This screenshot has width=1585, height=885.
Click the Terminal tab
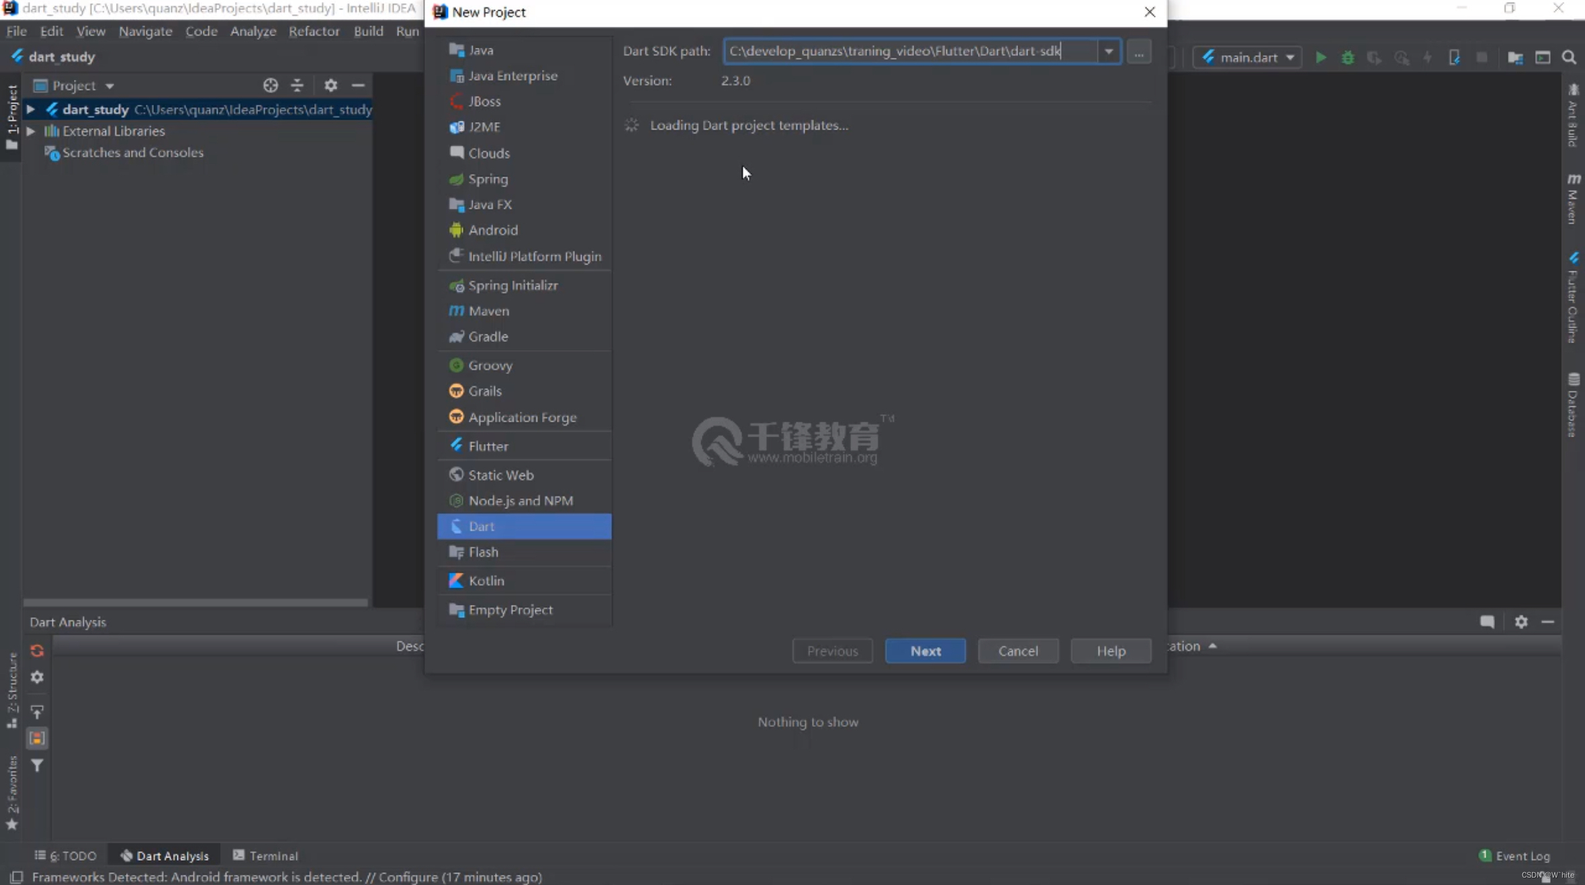coord(273,855)
